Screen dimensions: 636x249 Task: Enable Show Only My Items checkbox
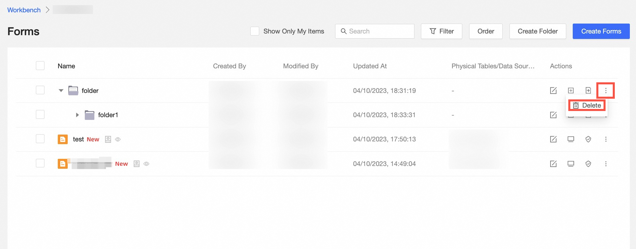coord(255,31)
